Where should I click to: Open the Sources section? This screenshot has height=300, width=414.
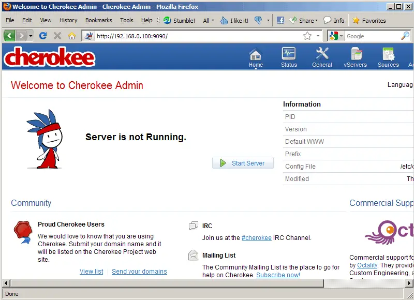click(x=388, y=57)
